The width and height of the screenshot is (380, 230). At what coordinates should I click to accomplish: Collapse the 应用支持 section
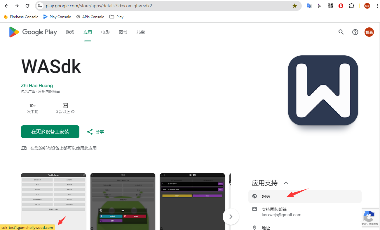pyautogui.click(x=286, y=183)
